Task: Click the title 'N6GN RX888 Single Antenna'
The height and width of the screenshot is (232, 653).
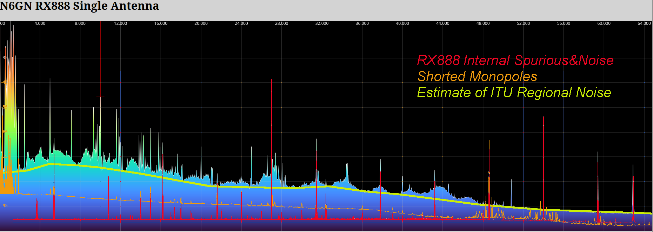Action: tap(79, 6)
